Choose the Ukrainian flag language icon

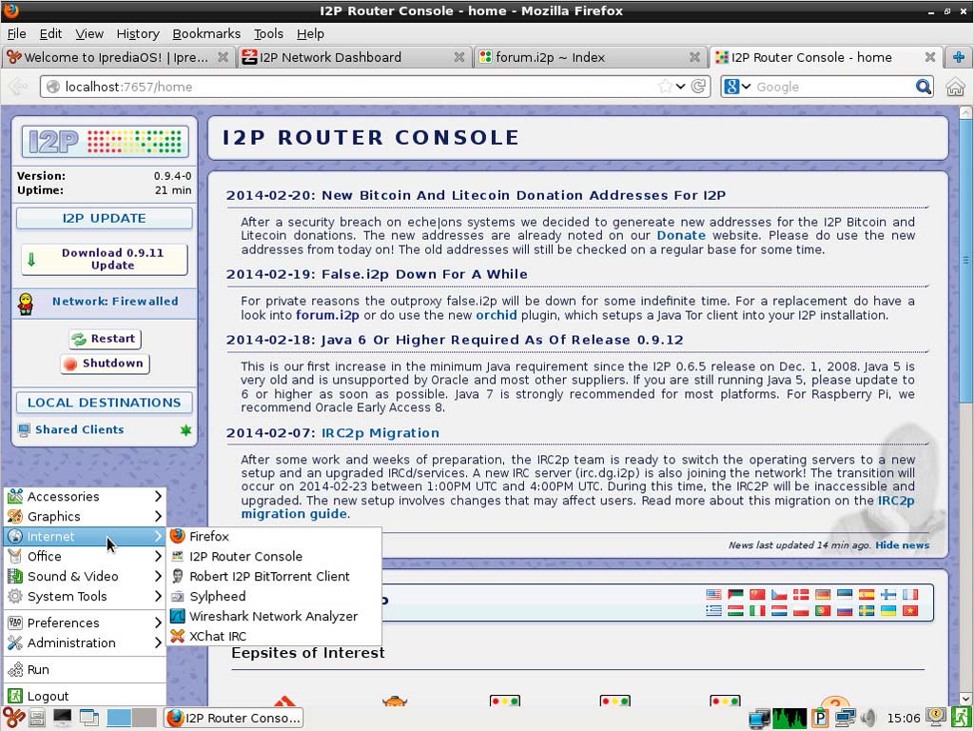click(x=888, y=610)
